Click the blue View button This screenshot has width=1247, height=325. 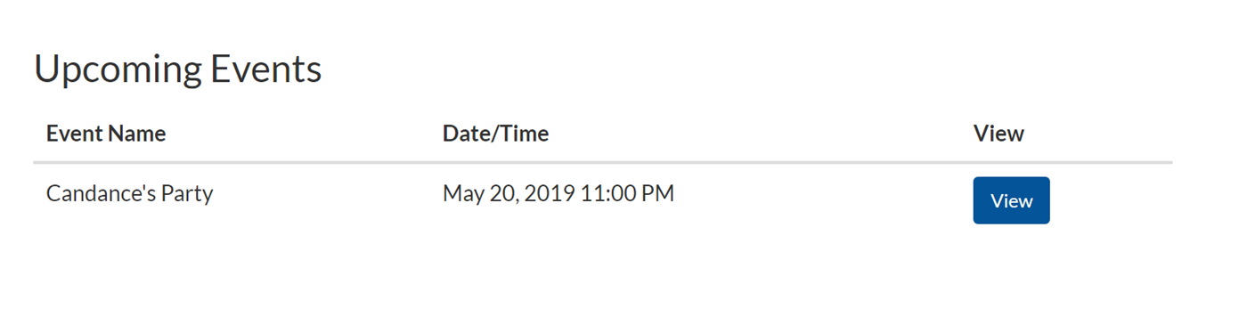[1011, 200]
